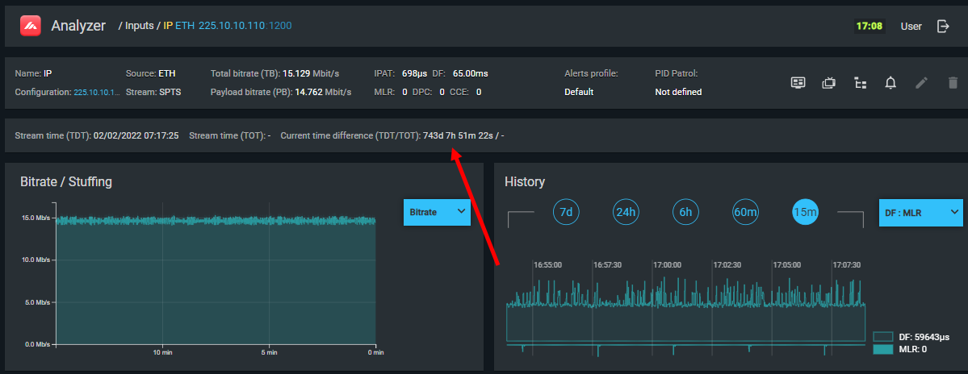Expand the Bitrate chart dropdown
The width and height of the screenshot is (968, 374).
coord(437,212)
